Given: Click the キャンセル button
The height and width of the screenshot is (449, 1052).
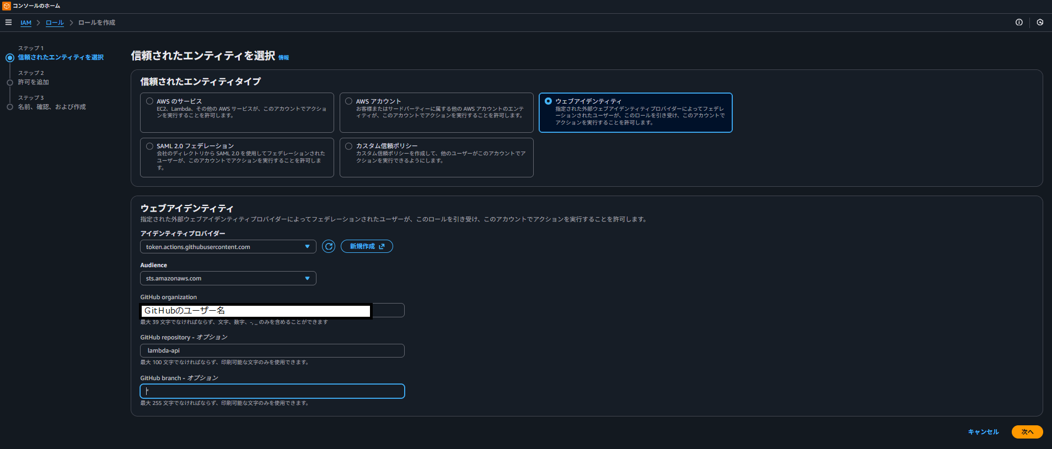Looking at the screenshot, I should (x=983, y=432).
